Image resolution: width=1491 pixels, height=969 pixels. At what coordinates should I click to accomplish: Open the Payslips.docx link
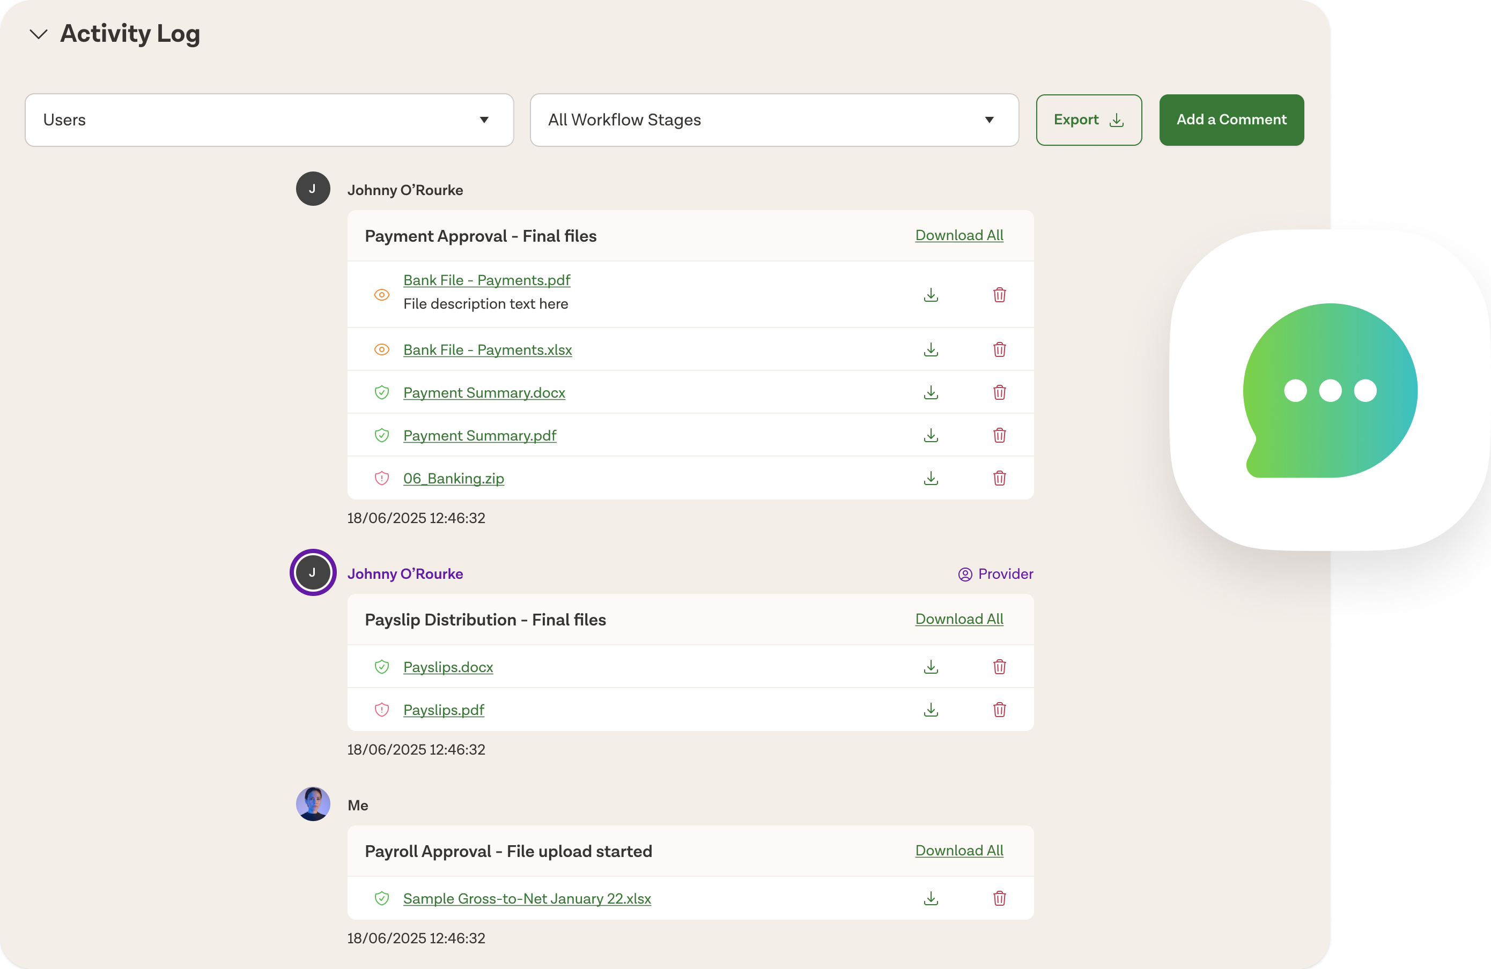coord(448,667)
